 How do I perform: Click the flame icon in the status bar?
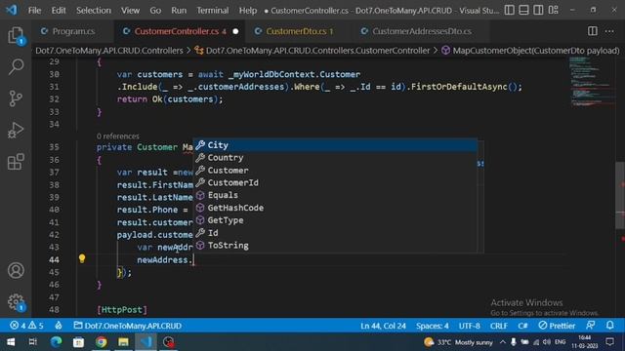pos(59,326)
